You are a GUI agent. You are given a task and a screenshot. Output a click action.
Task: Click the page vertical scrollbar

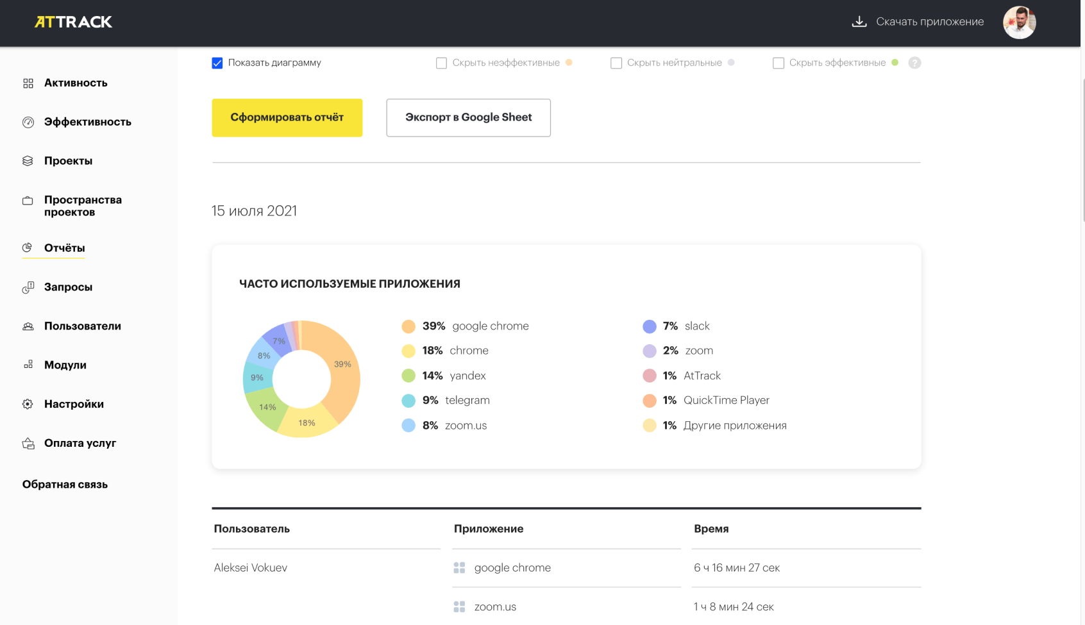(1082, 151)
